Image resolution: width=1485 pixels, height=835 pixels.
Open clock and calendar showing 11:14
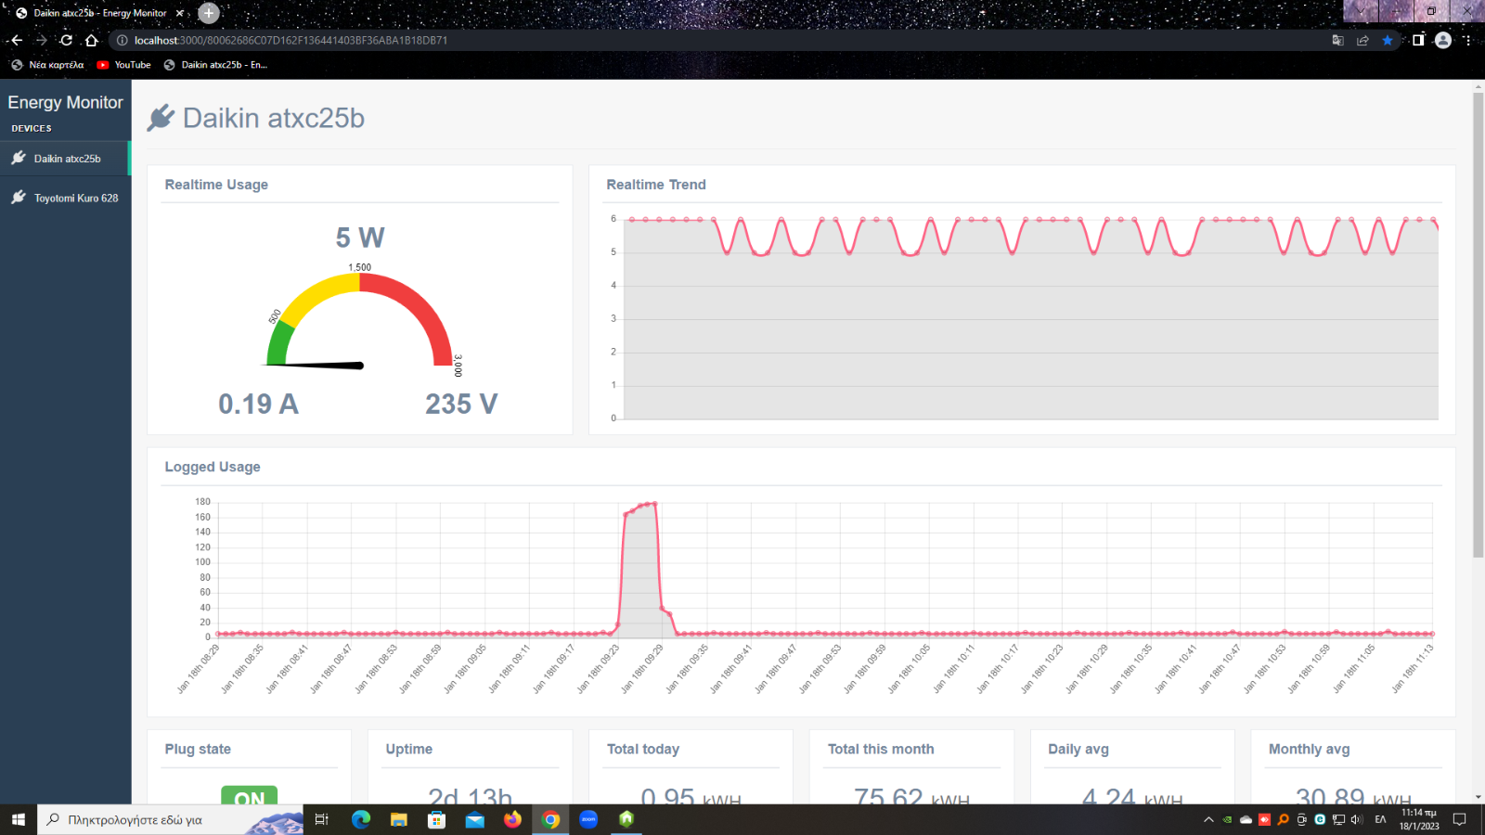click(x=1419, y=819)
